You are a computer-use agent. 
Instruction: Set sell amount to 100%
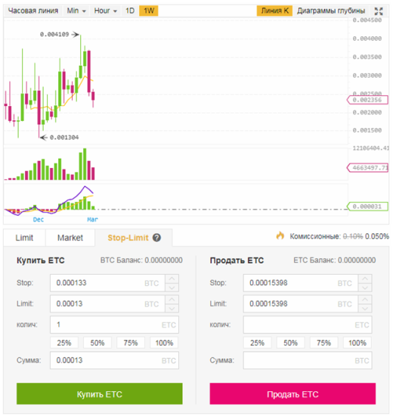pos(357,343)
